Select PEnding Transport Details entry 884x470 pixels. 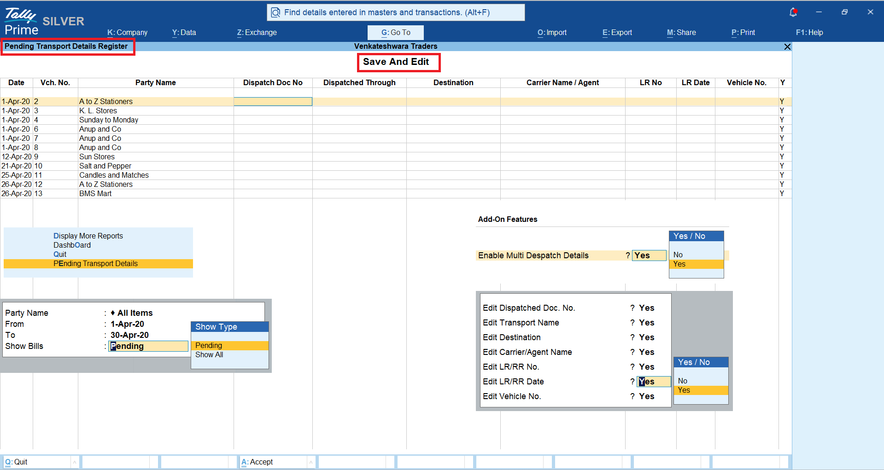point(98,264)
